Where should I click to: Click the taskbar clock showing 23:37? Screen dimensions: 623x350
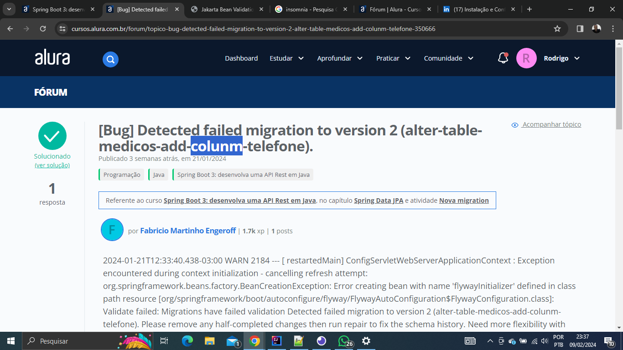(x=582, y=341)
